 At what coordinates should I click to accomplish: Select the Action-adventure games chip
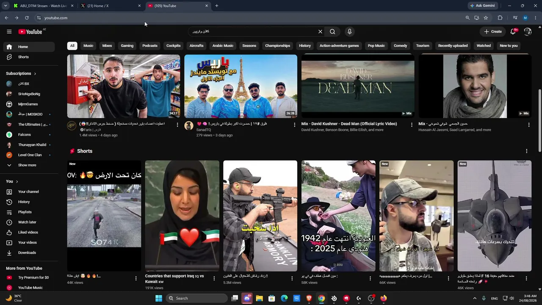click(x=339, y=46)
